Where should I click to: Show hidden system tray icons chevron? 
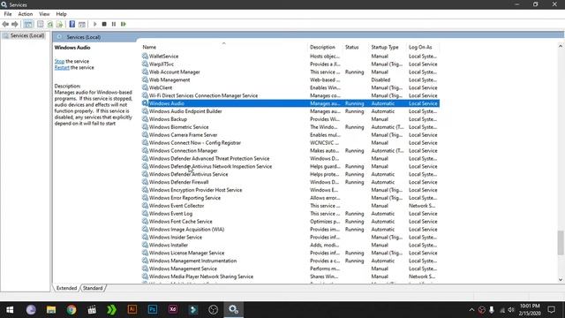click(x=471, y=310)
